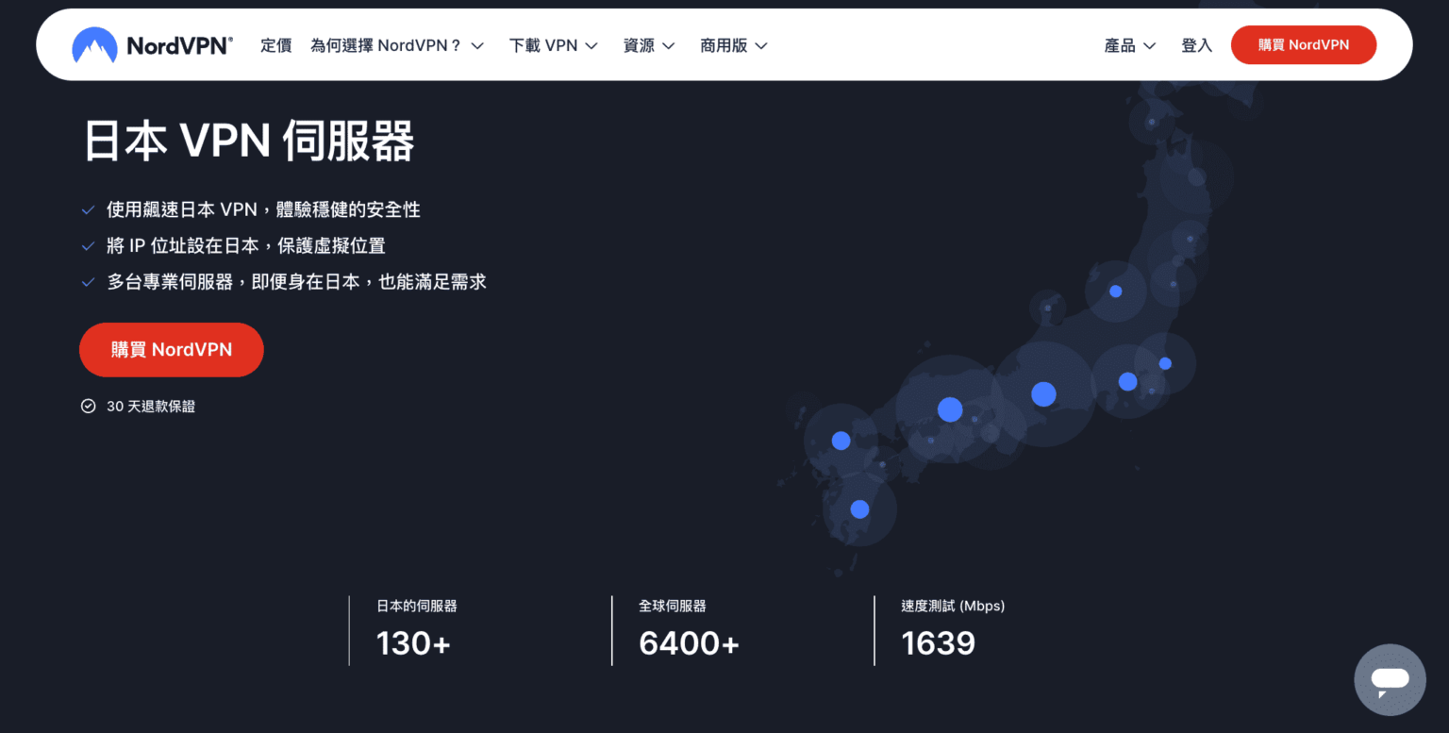Image resolution: width=1449 pixels, height=733 pixels.
Task: Click the checkmark beside the IP 位址 benefit
Action: pos(89,245)
